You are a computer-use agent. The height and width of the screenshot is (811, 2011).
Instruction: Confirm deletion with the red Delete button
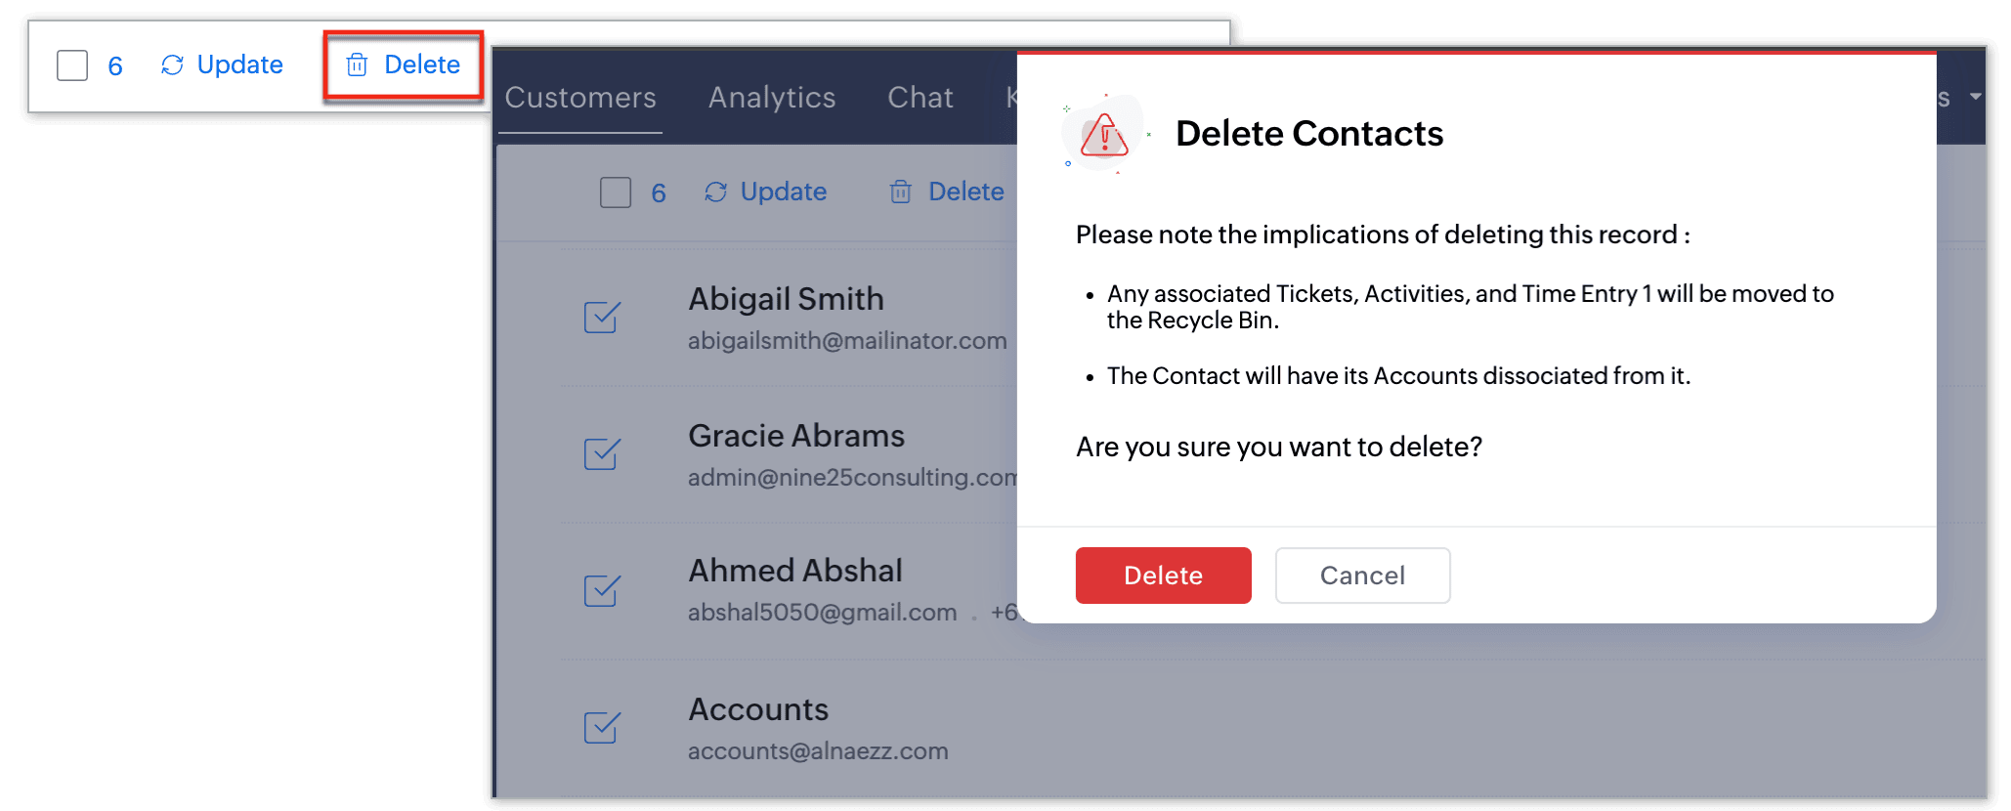tap(1163, 576)
